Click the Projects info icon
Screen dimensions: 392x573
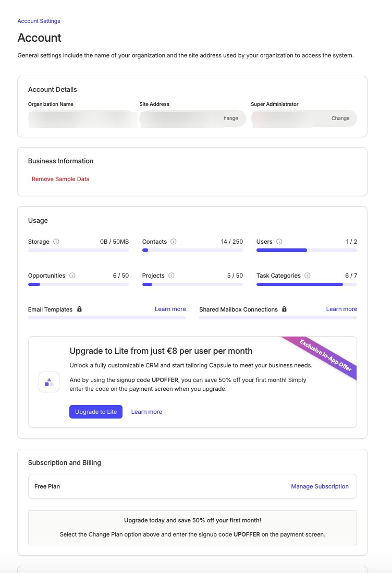click(171, 276)
